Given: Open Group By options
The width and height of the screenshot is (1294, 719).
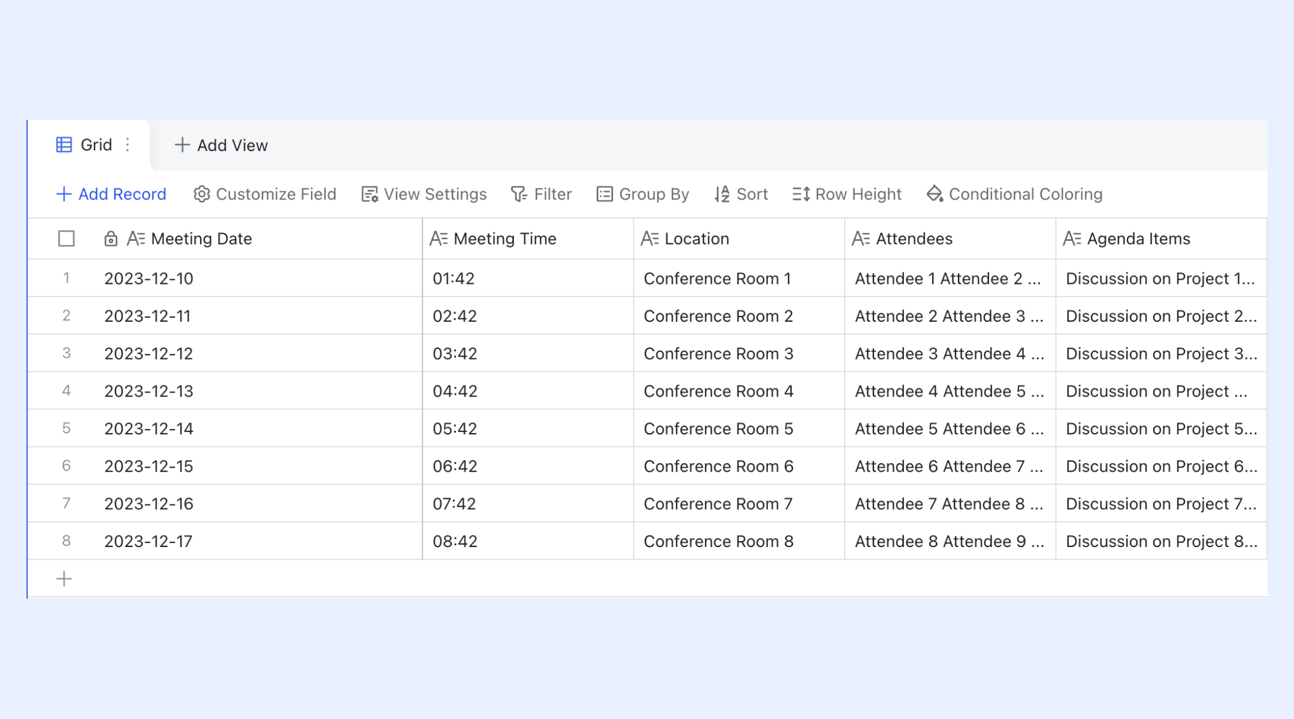Looking at the screenshot, I should (x=643, y=194).
